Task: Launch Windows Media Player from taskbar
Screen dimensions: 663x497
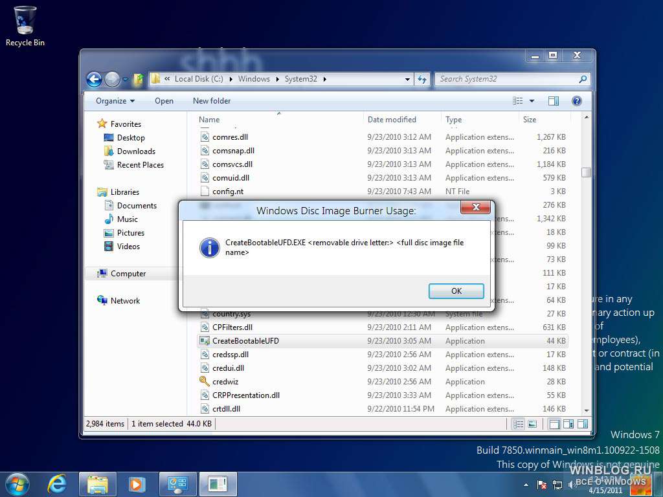Action: (137, 484)
